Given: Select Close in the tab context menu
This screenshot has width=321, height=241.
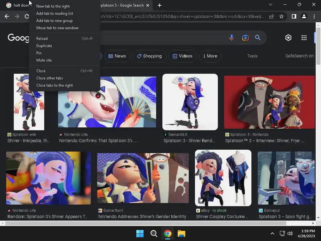Looking at the screenshot, I should 65,71.
